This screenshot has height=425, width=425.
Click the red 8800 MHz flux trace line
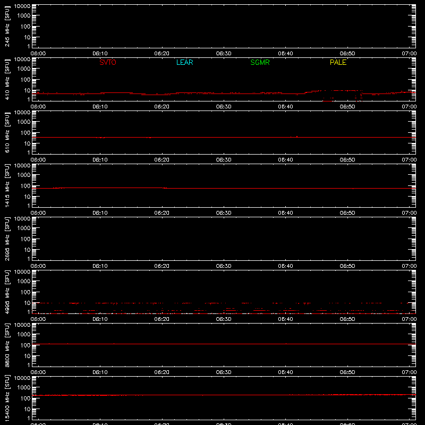224,344
